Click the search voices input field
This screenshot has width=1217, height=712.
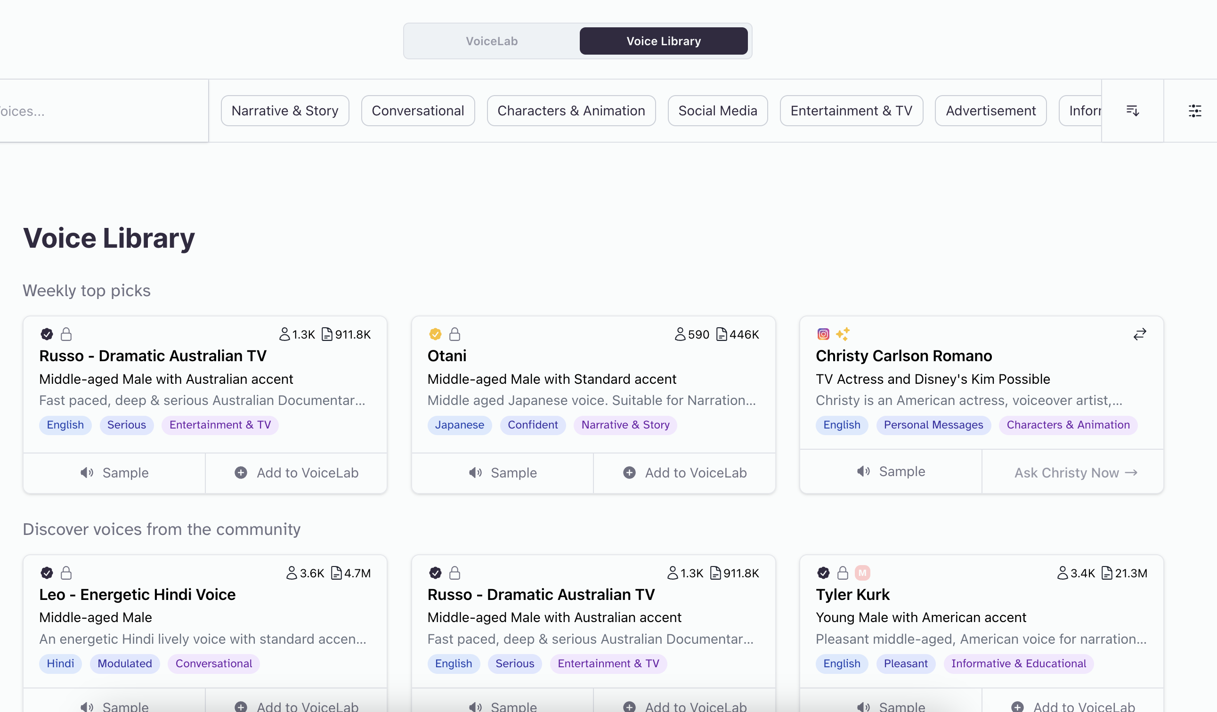[x=97, y=111]
